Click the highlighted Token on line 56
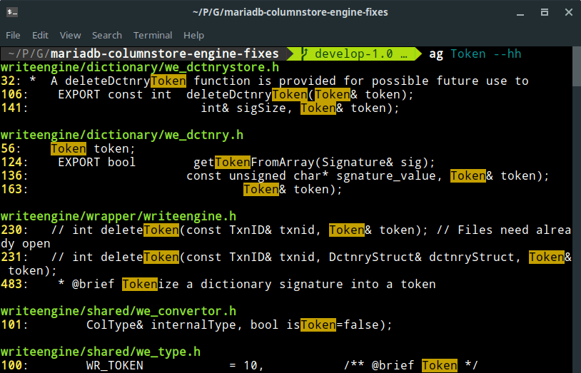This screenshot has width=581, height=373. (69, 148)
